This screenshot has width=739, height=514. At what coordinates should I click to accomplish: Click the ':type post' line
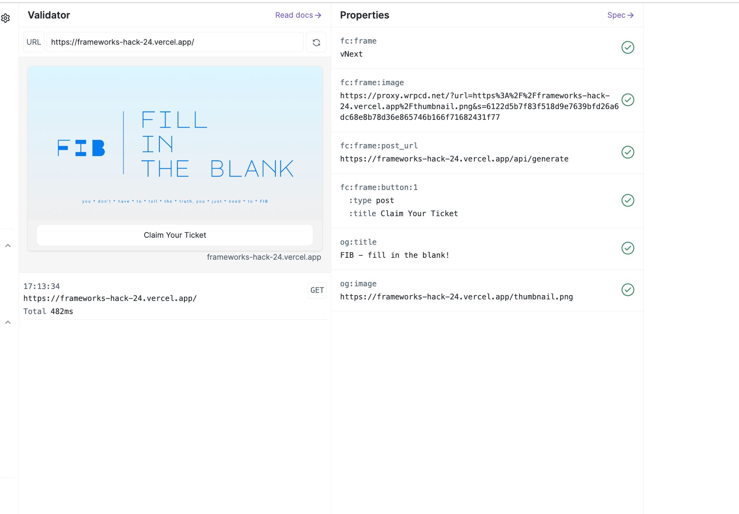point(371,200)
